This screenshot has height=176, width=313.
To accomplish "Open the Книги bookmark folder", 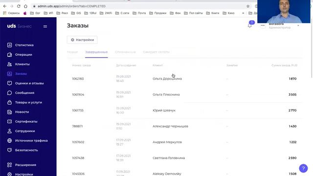I will tap(213, 13).
